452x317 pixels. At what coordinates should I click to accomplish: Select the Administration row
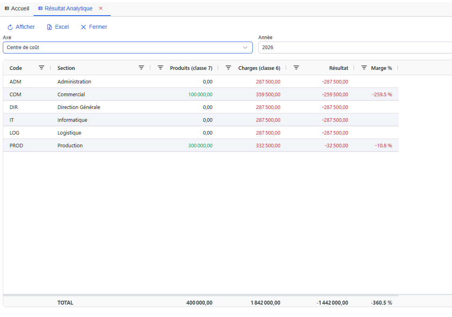coord(74,82)
